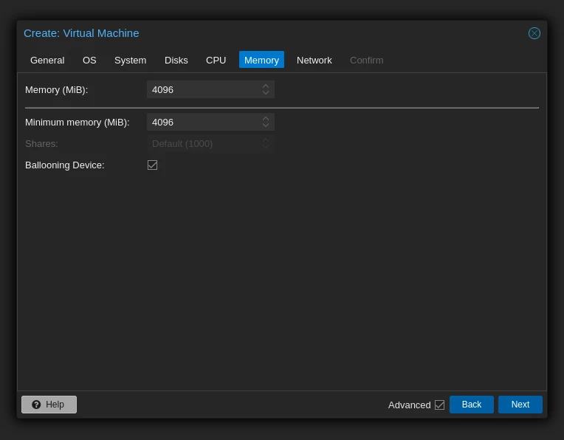Toggle the Advanced checkbox
Image resolution: width=564 pixels, height=440 pixels.
click(x=439, y=405)
